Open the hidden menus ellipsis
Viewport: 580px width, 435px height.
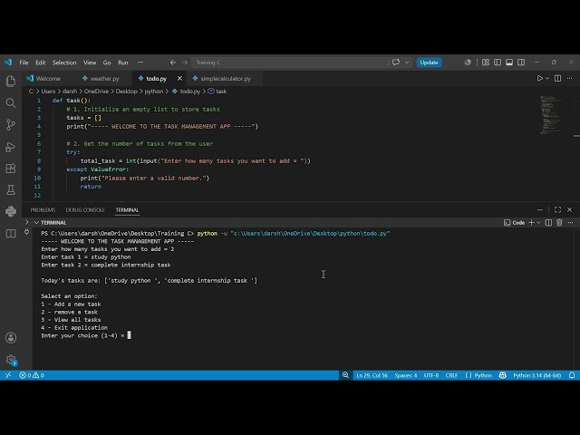pyautogui.click(x=140, y=63)
